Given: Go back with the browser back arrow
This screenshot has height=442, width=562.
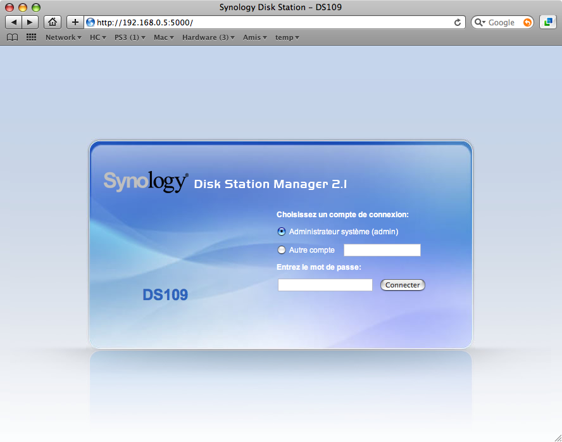Looking at the screenshot, I should tap(14, 22).
